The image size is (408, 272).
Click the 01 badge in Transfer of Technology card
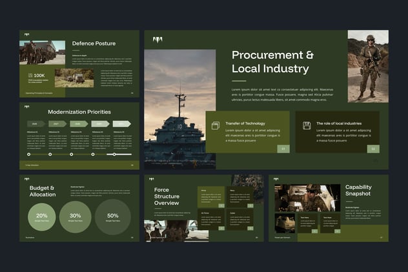pyautogui.click(x=283, y=149)
